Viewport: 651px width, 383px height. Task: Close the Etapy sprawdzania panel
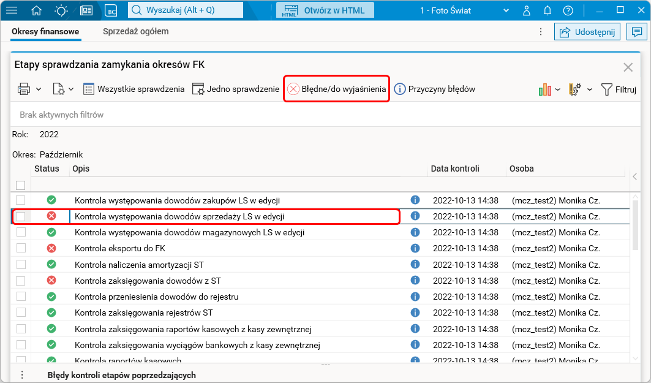click(628, 67)
